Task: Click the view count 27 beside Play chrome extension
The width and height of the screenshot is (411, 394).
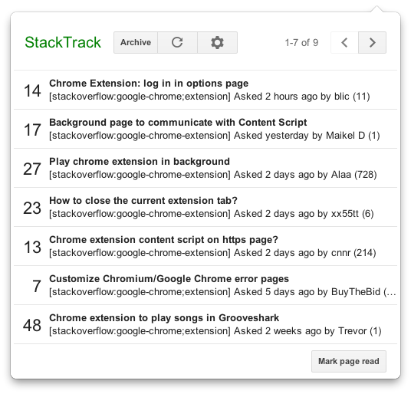Action: pos(32,169)
